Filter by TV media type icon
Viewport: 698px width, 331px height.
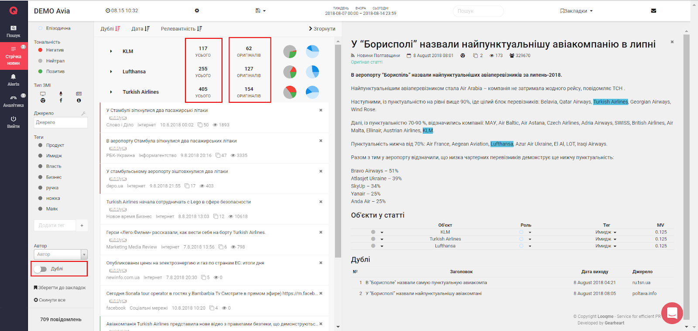click(43, 94)
